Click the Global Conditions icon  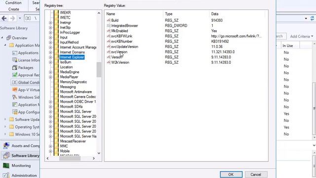click(14, 83)
